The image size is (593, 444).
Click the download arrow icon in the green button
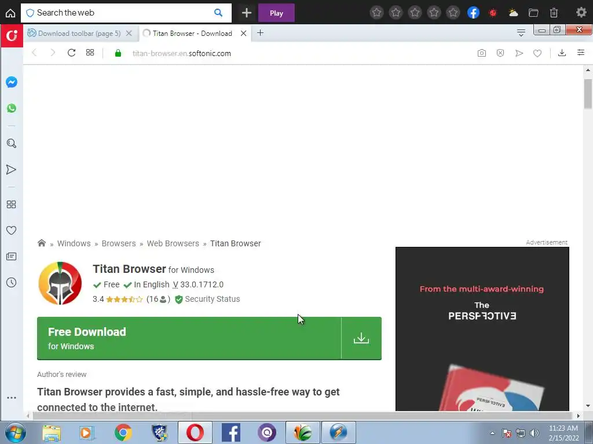pyautogui.click(x=361, y=338)
